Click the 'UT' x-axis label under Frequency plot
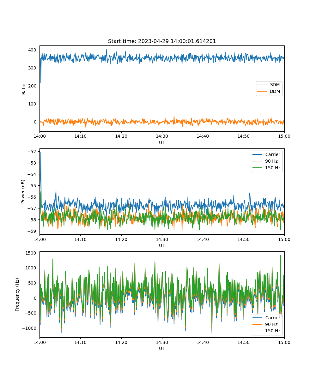The image size is (316, 379). coord(162,348)
